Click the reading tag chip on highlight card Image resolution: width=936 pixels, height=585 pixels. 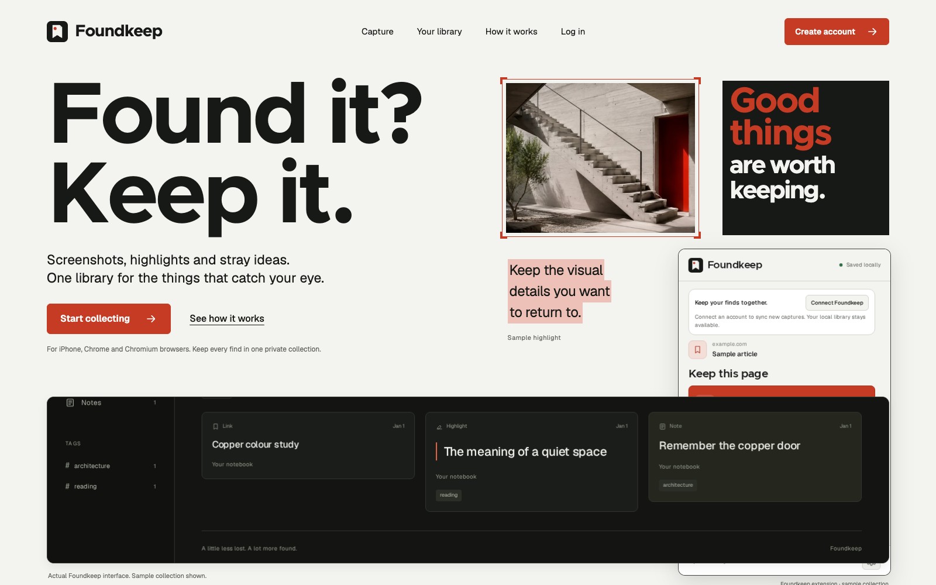coord(449,495)
